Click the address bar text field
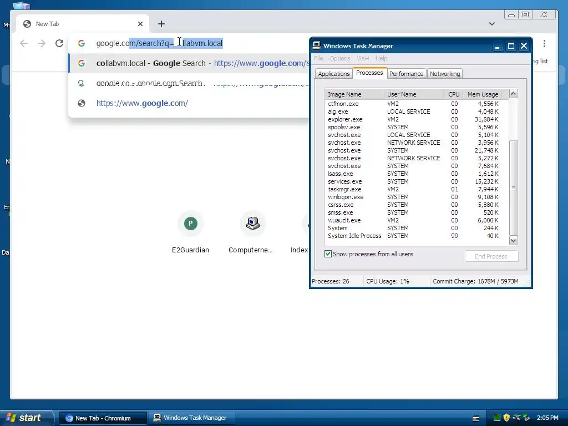The image size is (568, 426). 201,43
